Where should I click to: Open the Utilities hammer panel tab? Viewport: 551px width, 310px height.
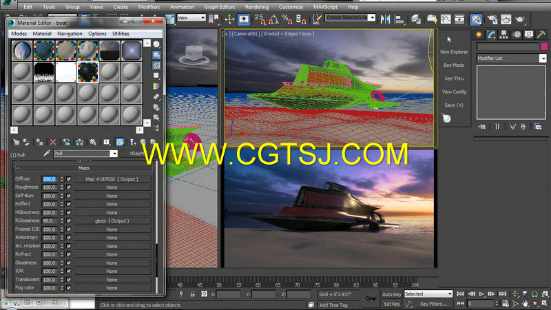coord(541,34)
